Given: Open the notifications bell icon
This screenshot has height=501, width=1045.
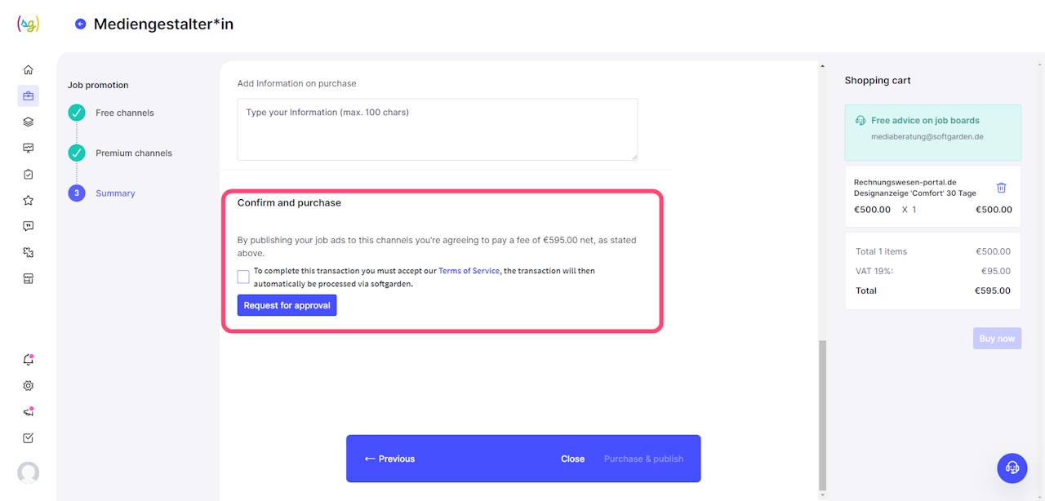Looking at the screenshot, I should click(x=29, y=360).
